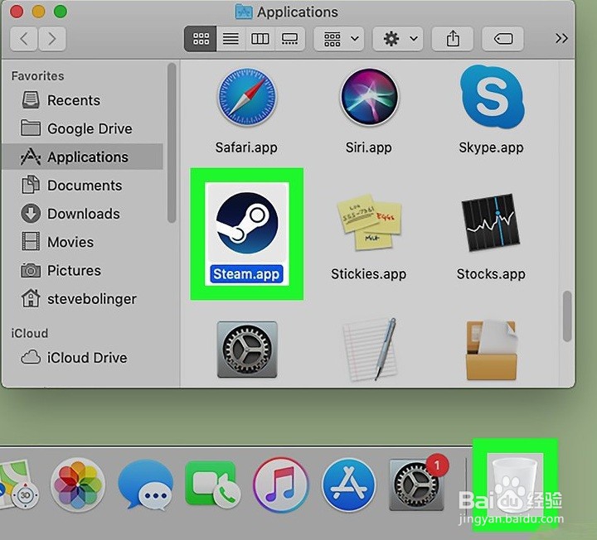Select the Siri.app icon
The image size is (597, 540).
point(369,98)
